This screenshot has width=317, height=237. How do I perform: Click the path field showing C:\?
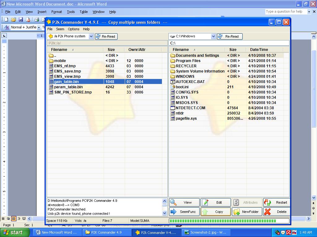[x=229, y=43]
